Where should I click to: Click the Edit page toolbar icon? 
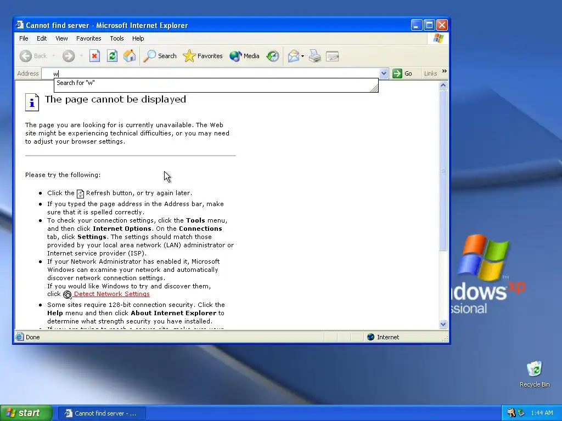(x=332, y=56)
